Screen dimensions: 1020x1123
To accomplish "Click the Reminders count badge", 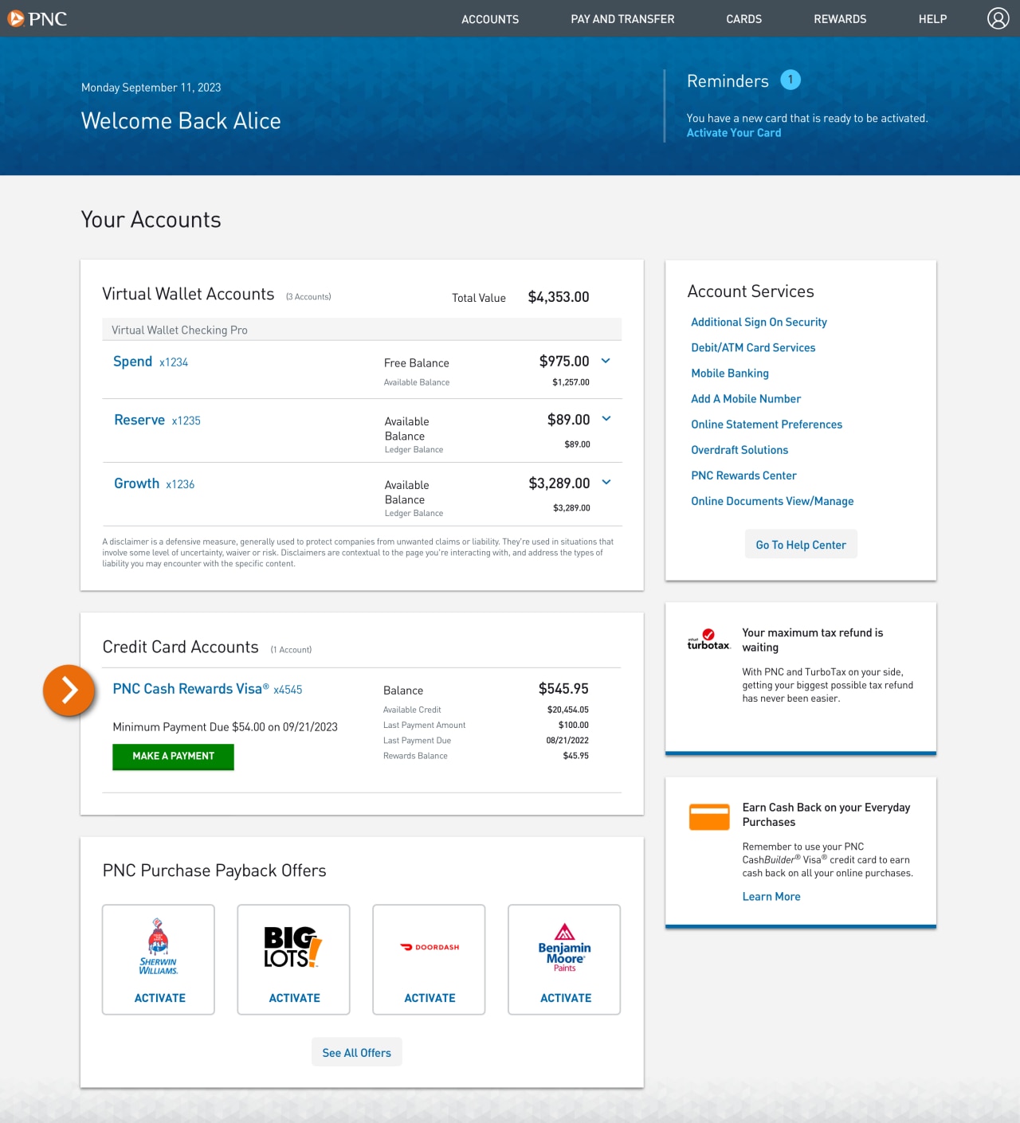I will click(790, 79).
